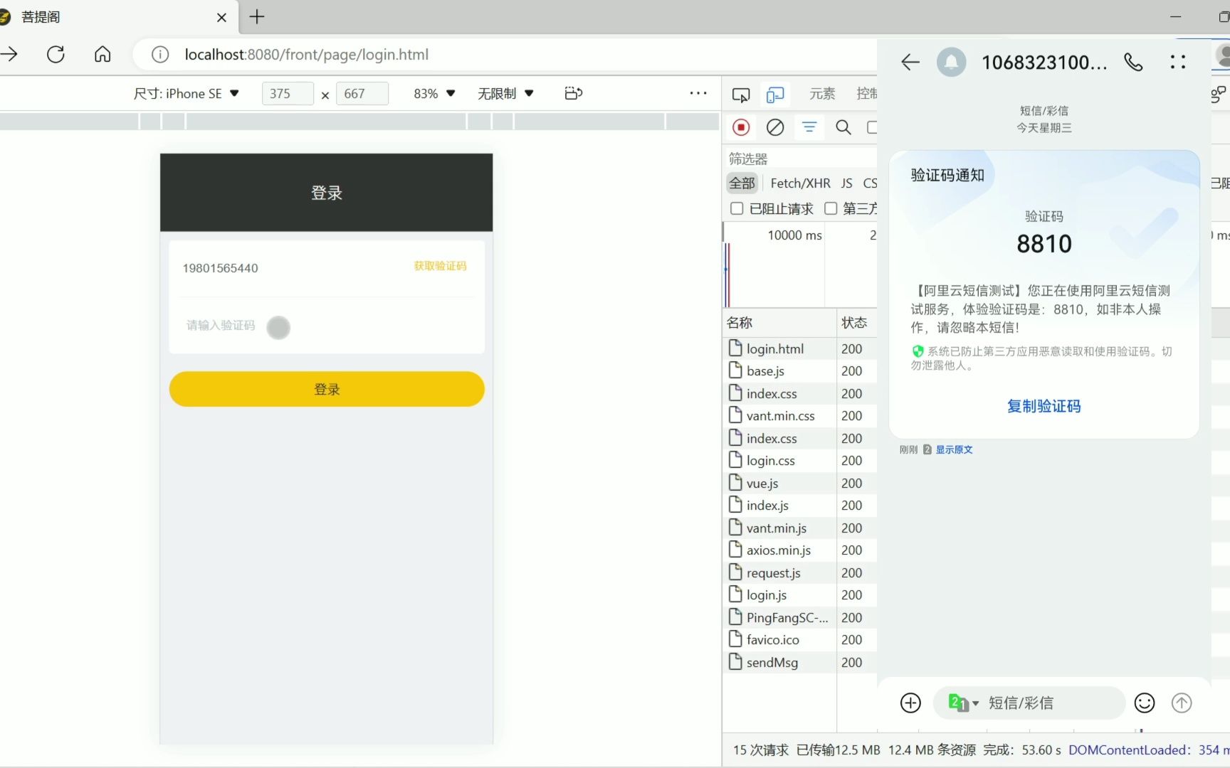Open SMS conversation more options
1230x768 pixels.
point(1178,63)
